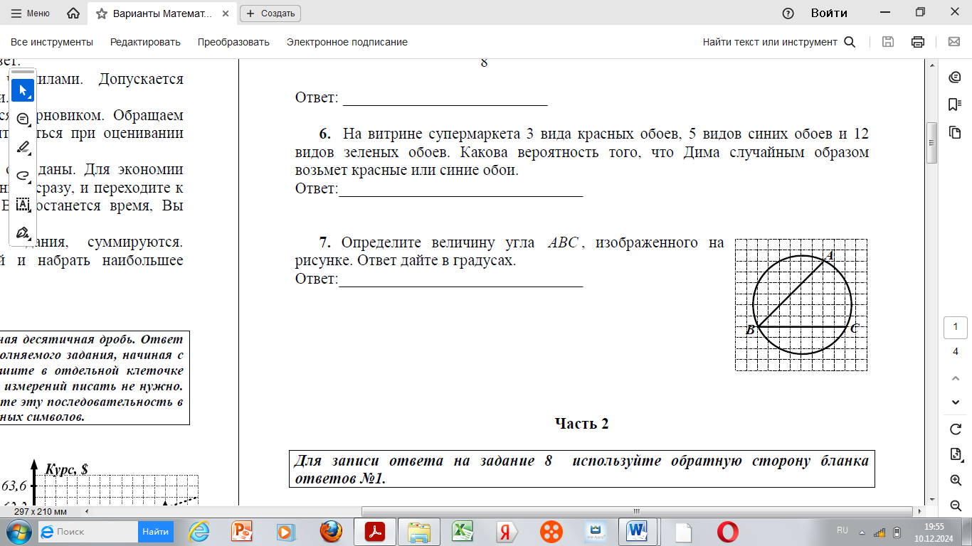Viewport: 972px width, 546px height.
Task: Click the Часть 2 heading
Action: [581, 424]
